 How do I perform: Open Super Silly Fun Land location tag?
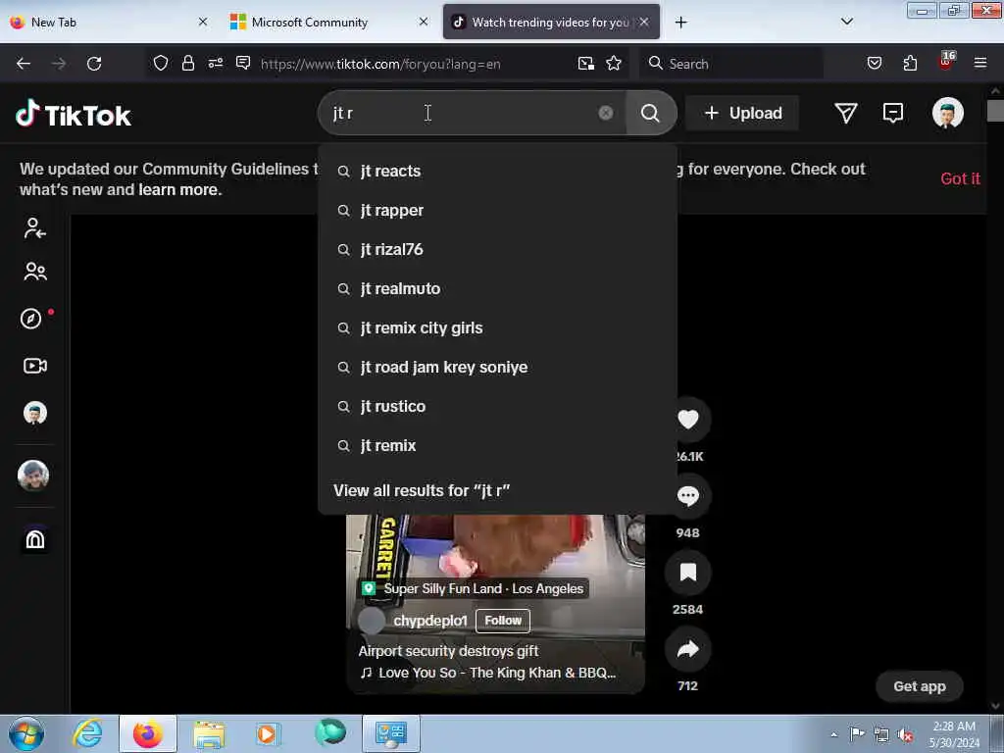pyautogui.click(x=475, y=588)
